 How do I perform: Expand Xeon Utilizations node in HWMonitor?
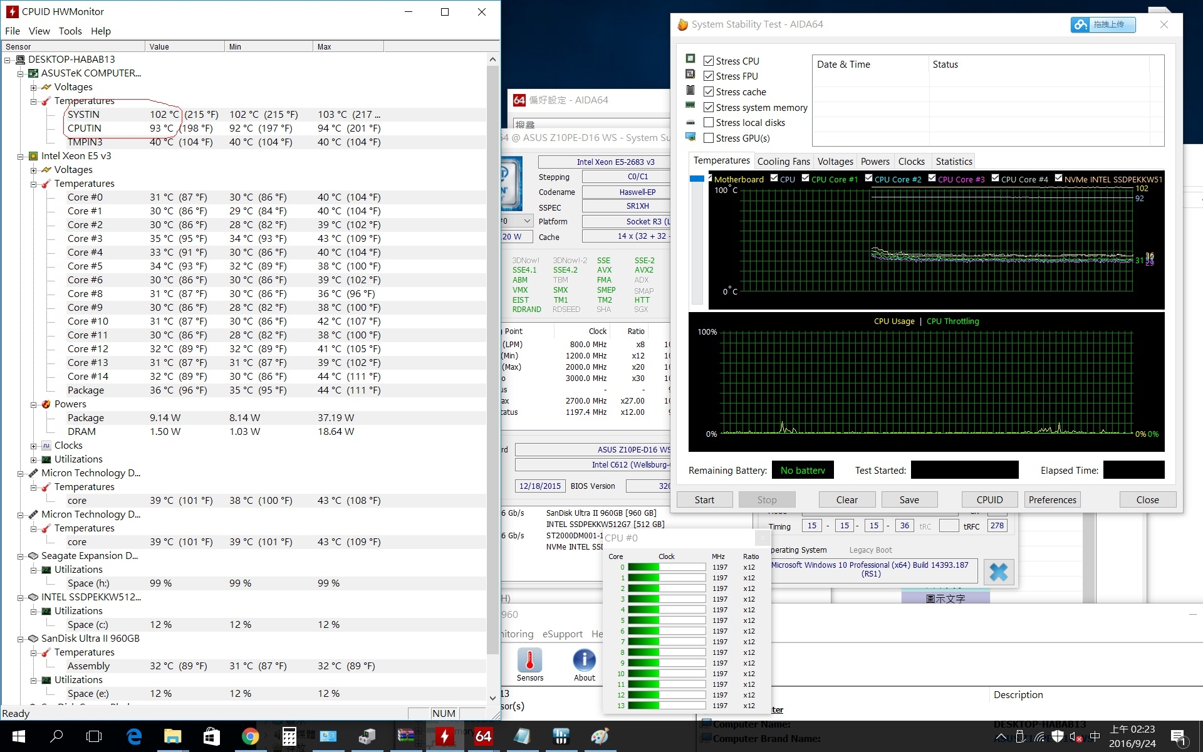pos(34,459)
